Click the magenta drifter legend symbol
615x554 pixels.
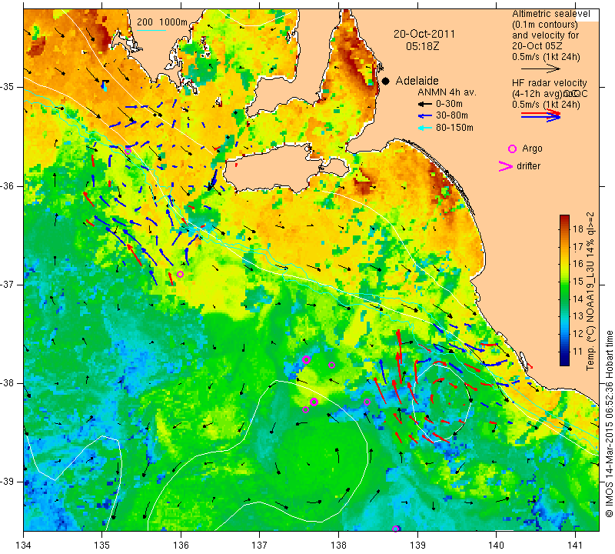[x=506, y=166]
